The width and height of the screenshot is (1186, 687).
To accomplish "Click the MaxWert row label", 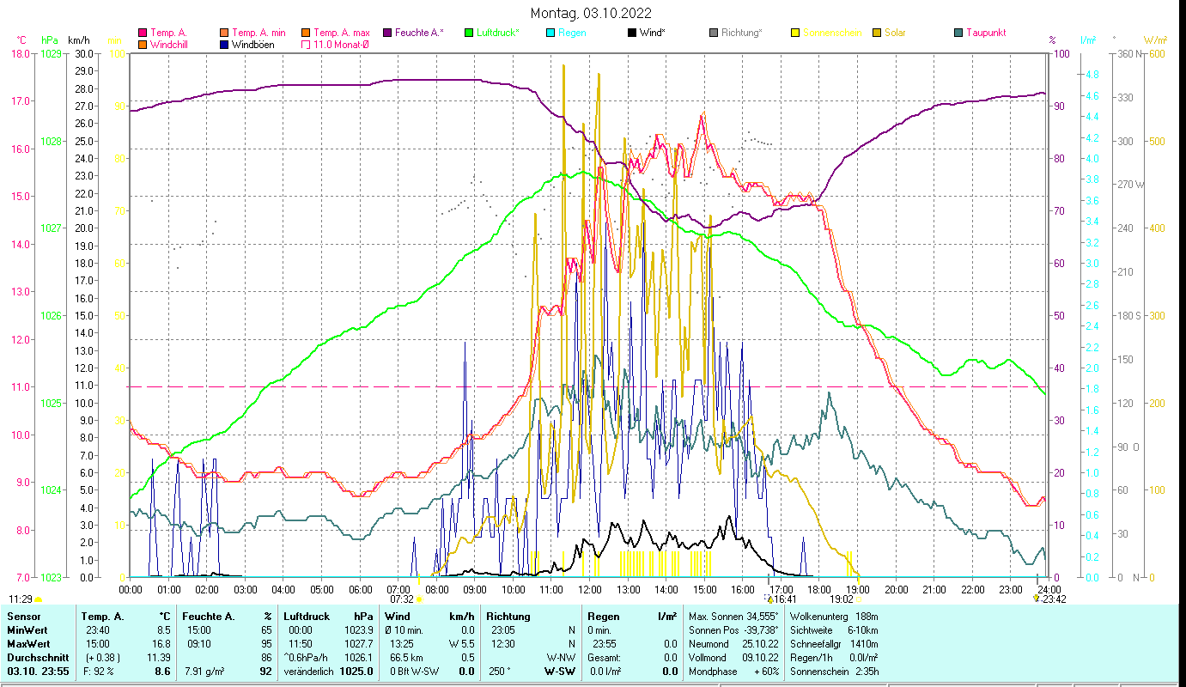I will coord(28,644).
